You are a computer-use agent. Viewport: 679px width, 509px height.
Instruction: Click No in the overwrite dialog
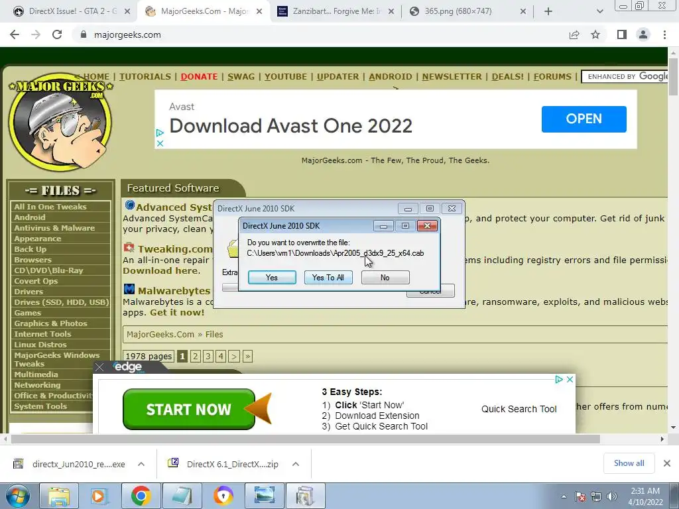click(385, 278)
